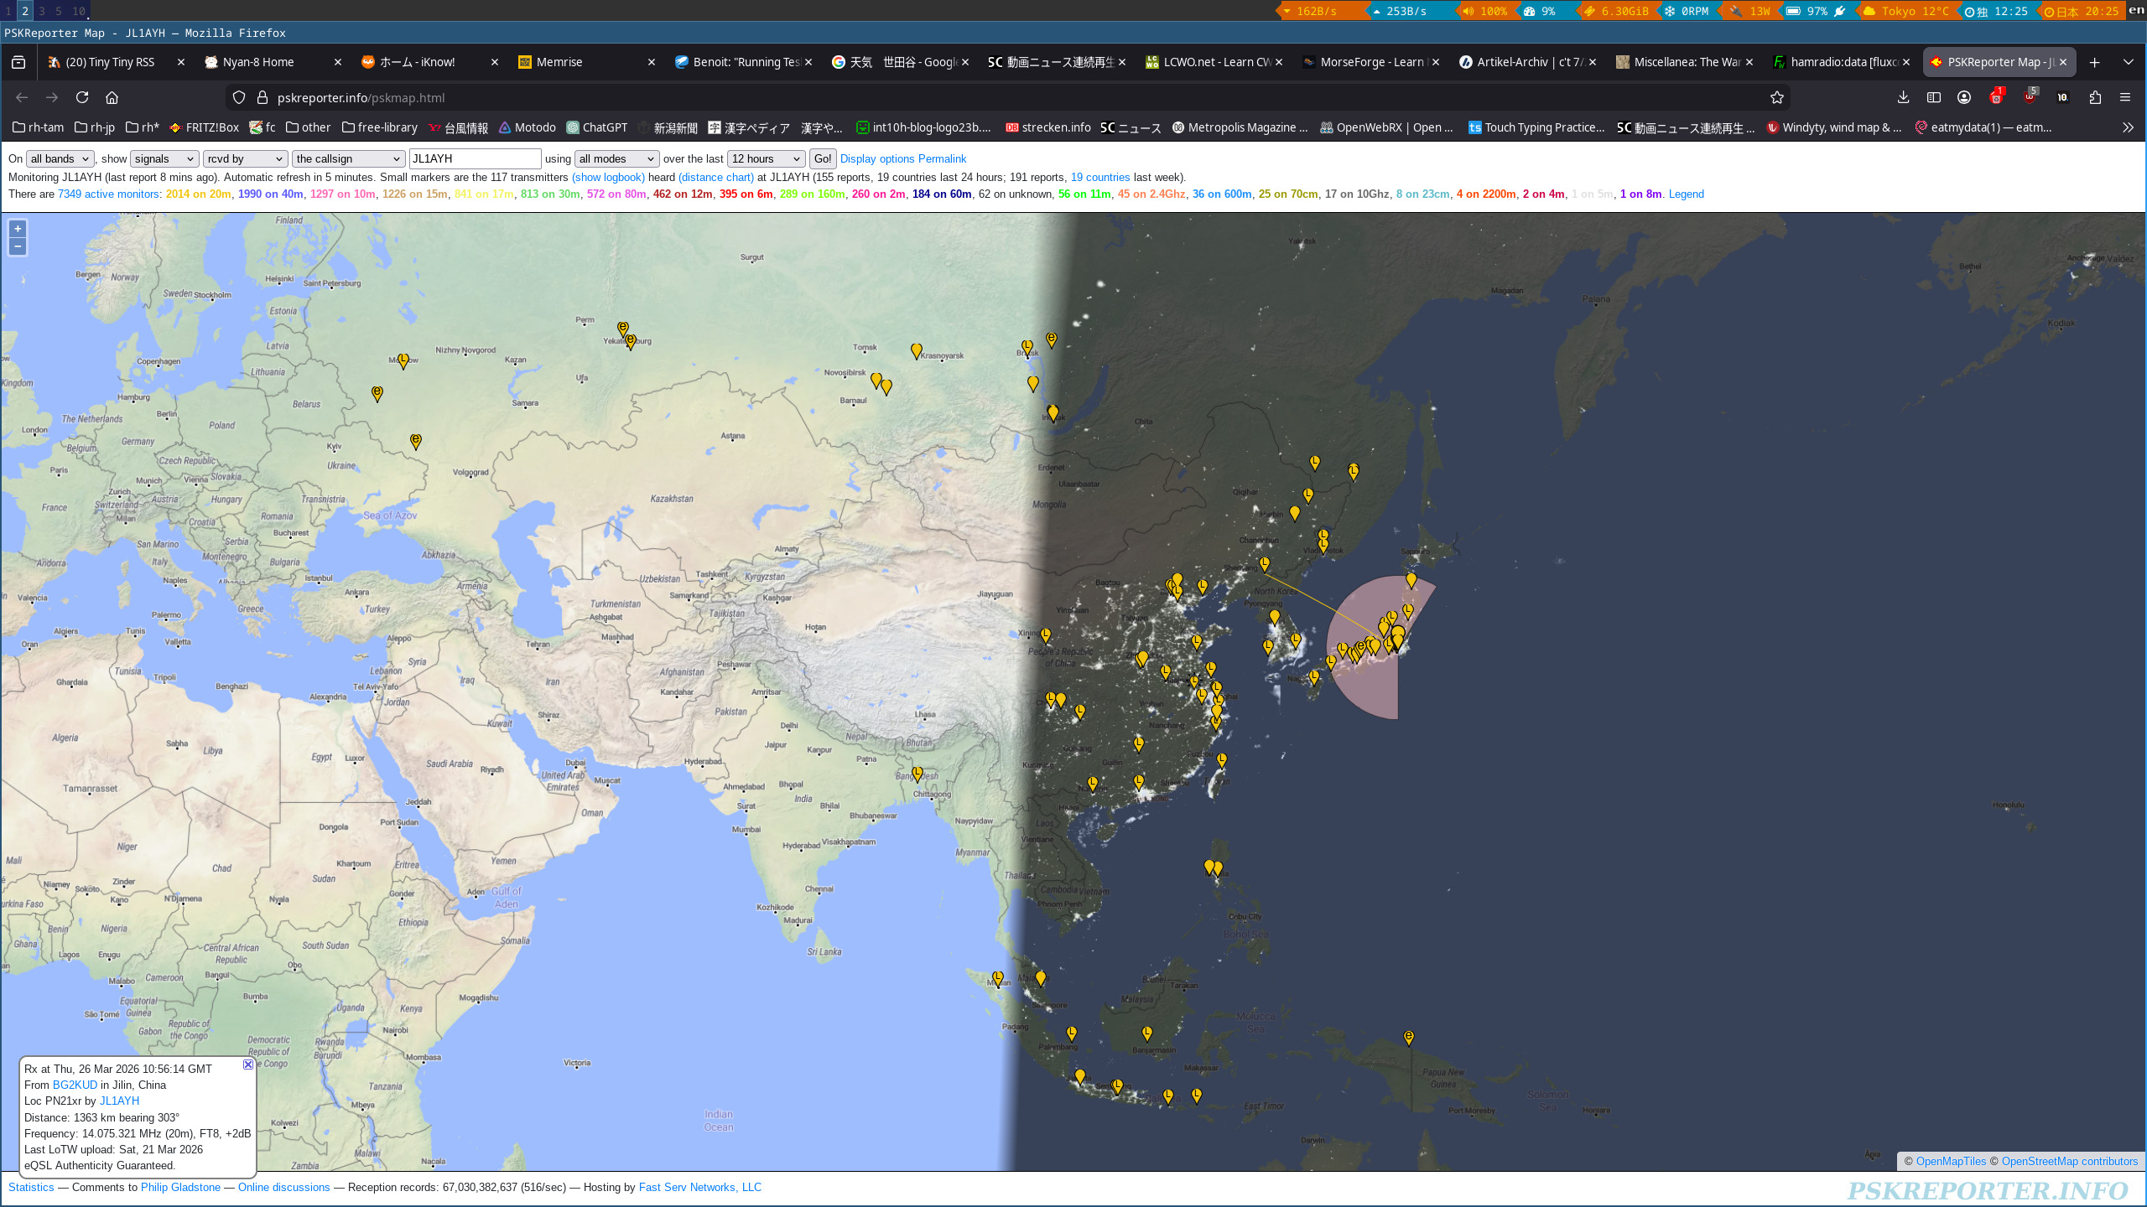Bookmark this page with star icon
2147x1207 pixels.
1776,97
